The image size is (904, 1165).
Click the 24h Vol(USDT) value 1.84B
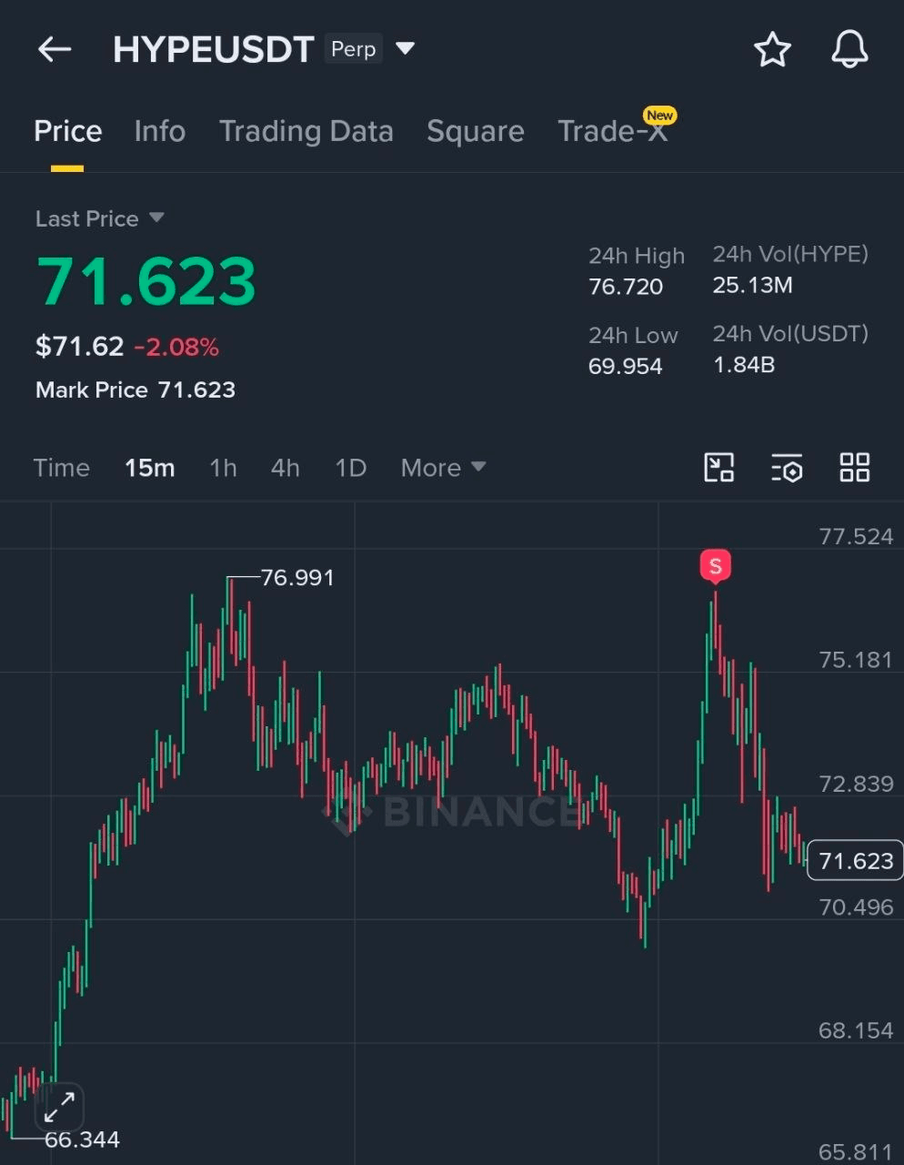click(x=744, y=364)
